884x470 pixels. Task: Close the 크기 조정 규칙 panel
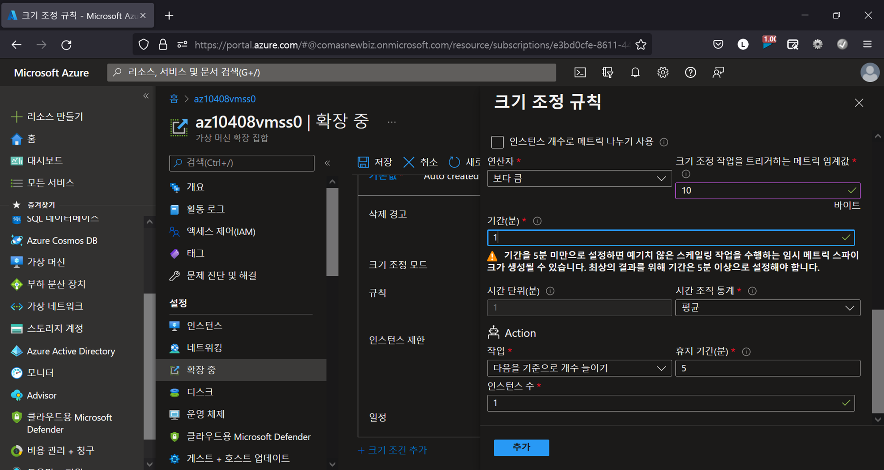pos(859,103)
